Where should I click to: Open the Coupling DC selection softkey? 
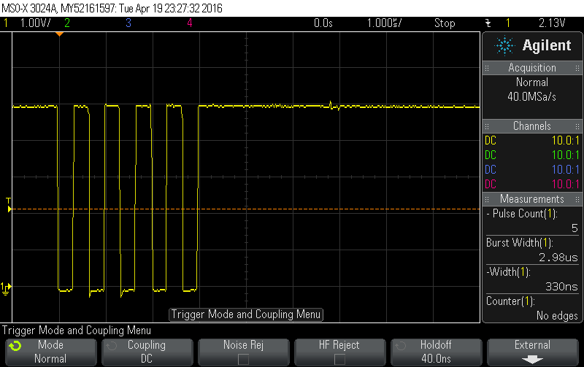146,352
